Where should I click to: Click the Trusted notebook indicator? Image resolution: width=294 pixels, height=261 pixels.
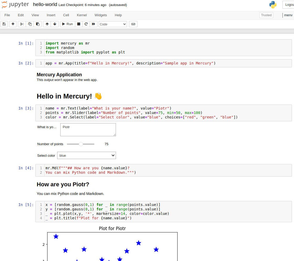pos(266,15)
